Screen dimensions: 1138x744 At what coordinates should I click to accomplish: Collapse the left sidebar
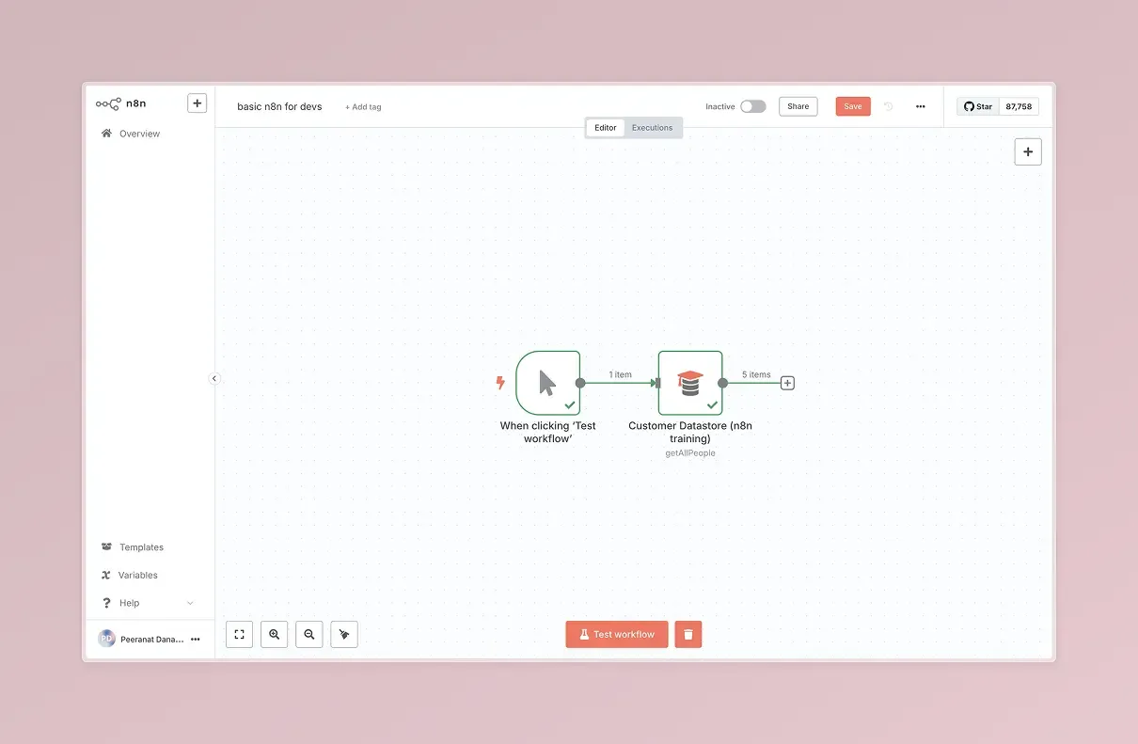pyautogui.click(x=213, y=378)
